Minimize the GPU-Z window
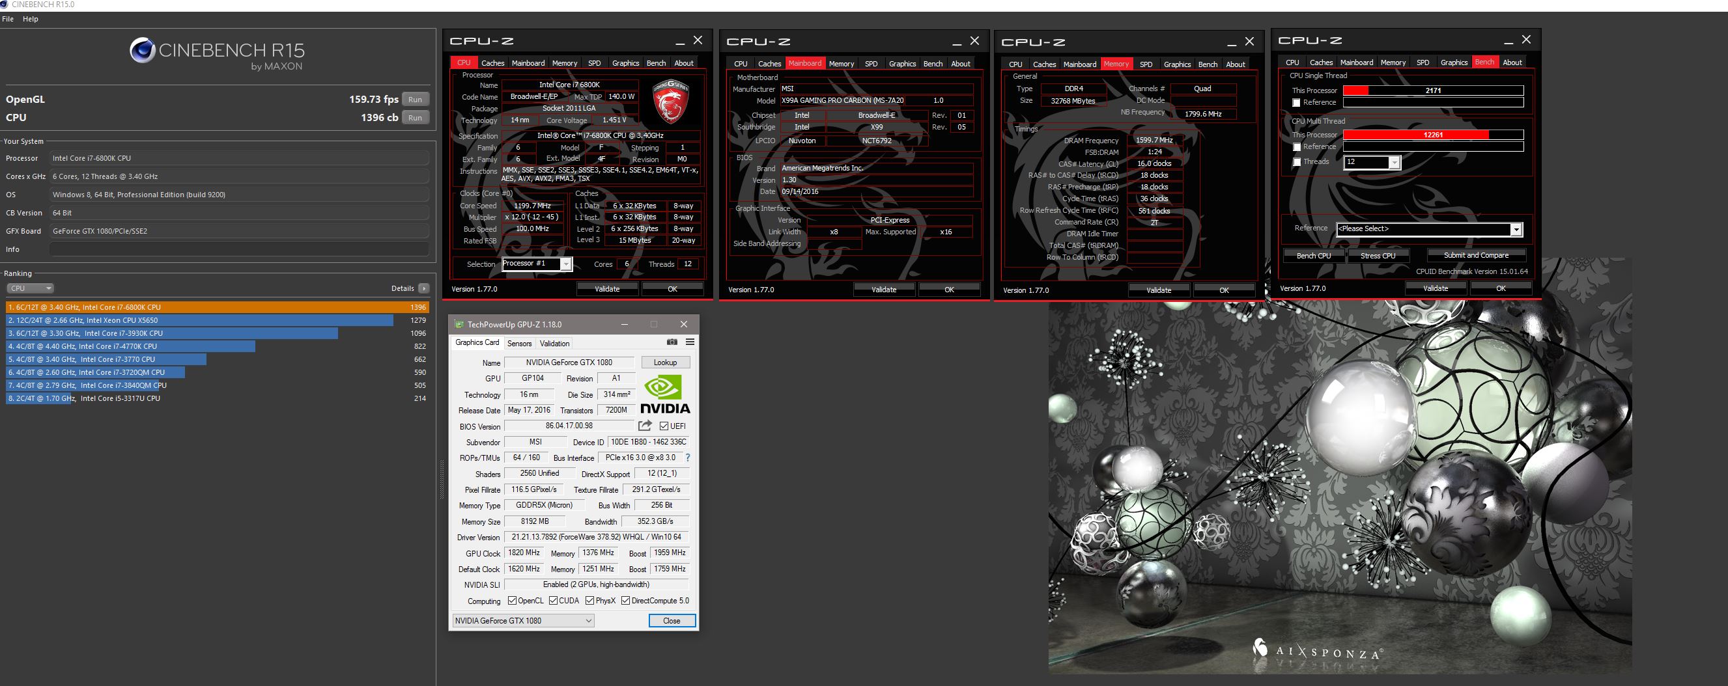1728x686 pixels. pos(625,325)
